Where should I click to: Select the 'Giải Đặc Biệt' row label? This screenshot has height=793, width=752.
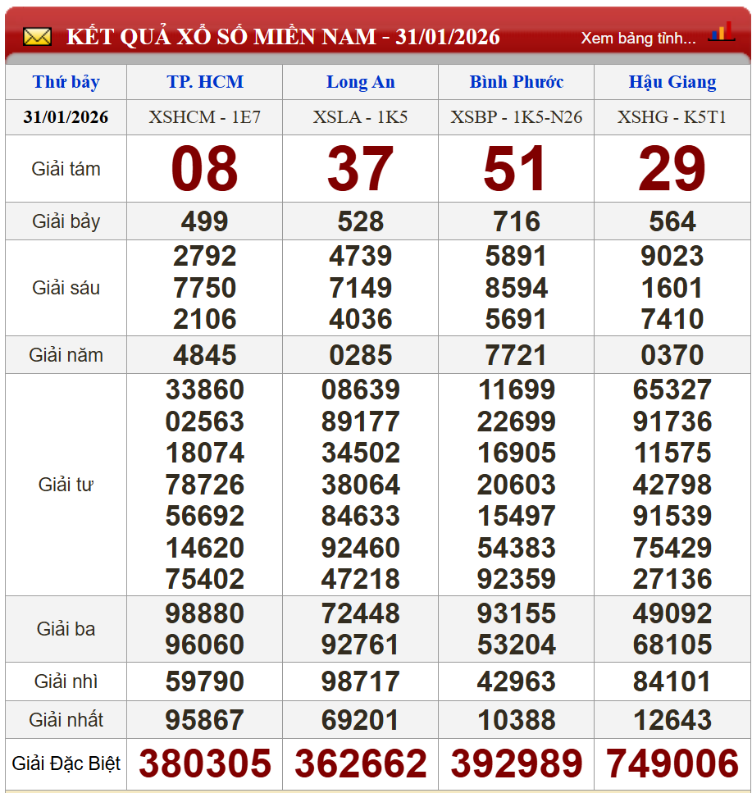point(66,764)
